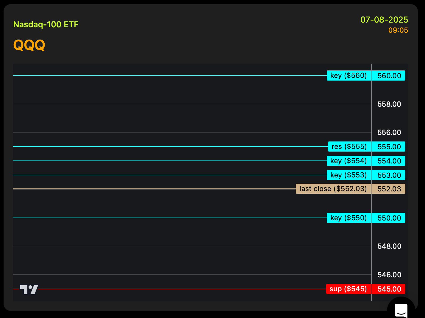Viewport: 425px width, 318px height.
Task: Click the Nasdaq-100 ETF title
Action: coord(46,24)
